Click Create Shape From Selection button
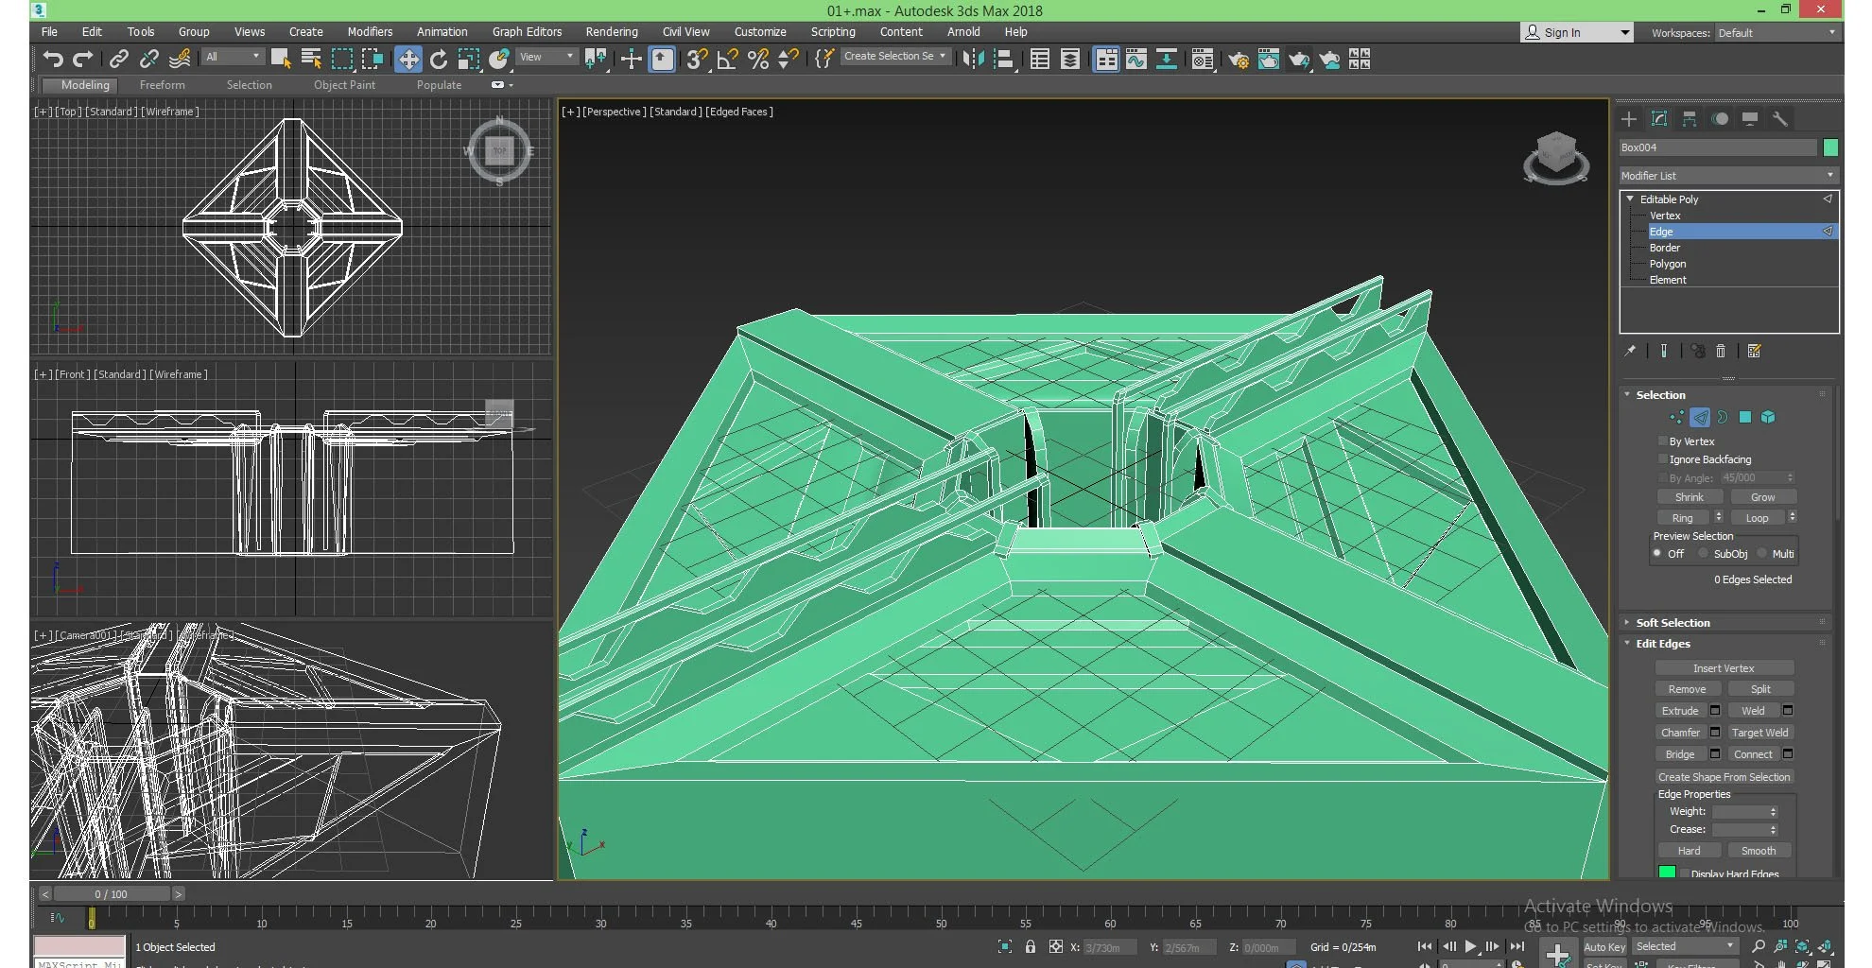1872x968 pixels. tap(1724, 777)
